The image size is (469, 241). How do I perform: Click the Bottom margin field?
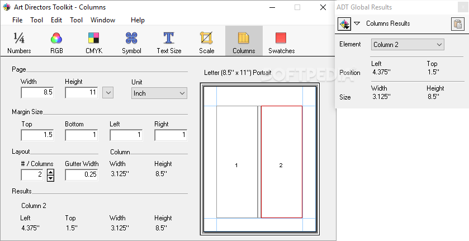(x=82, y=135)
